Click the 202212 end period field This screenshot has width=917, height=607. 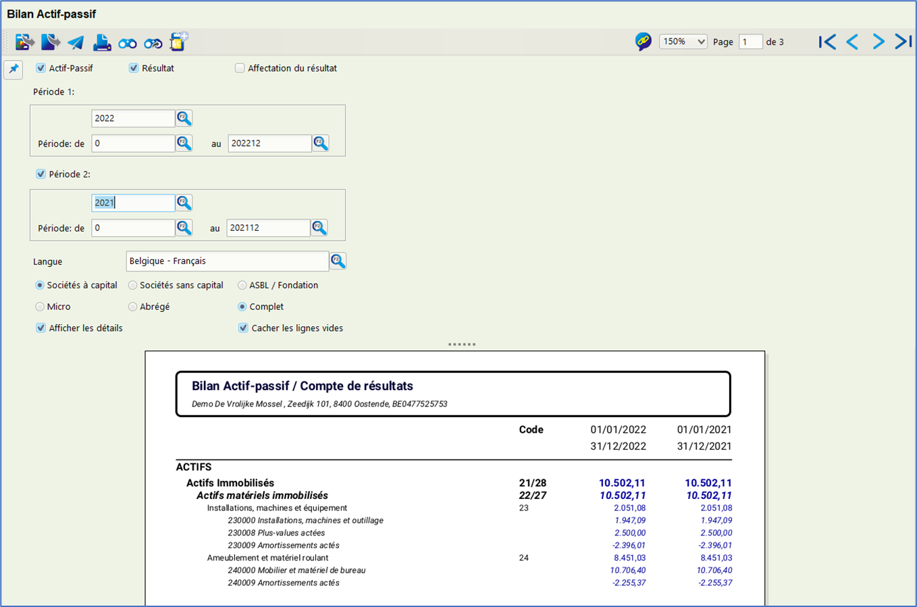pyautogui.click(x=269, y=143)
